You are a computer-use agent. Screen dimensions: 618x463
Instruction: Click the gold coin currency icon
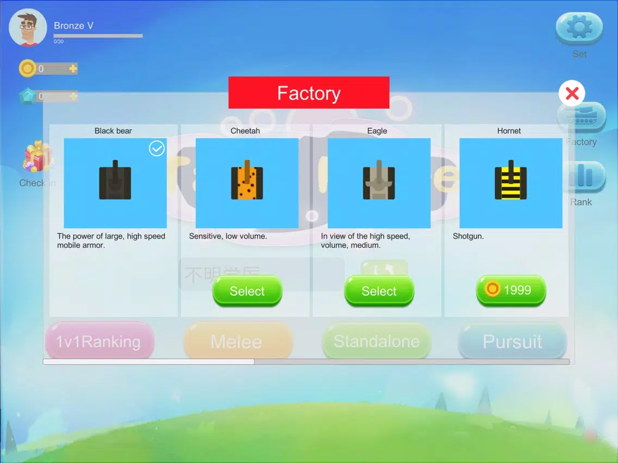coord(28,68)
